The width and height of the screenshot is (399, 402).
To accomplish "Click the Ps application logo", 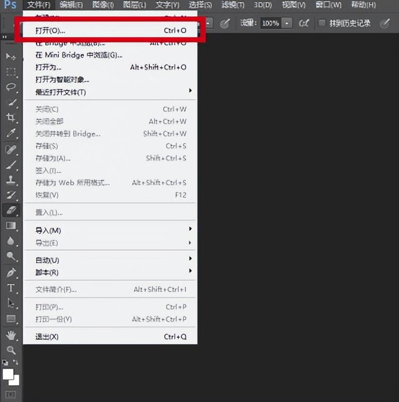I will (10, 4).
